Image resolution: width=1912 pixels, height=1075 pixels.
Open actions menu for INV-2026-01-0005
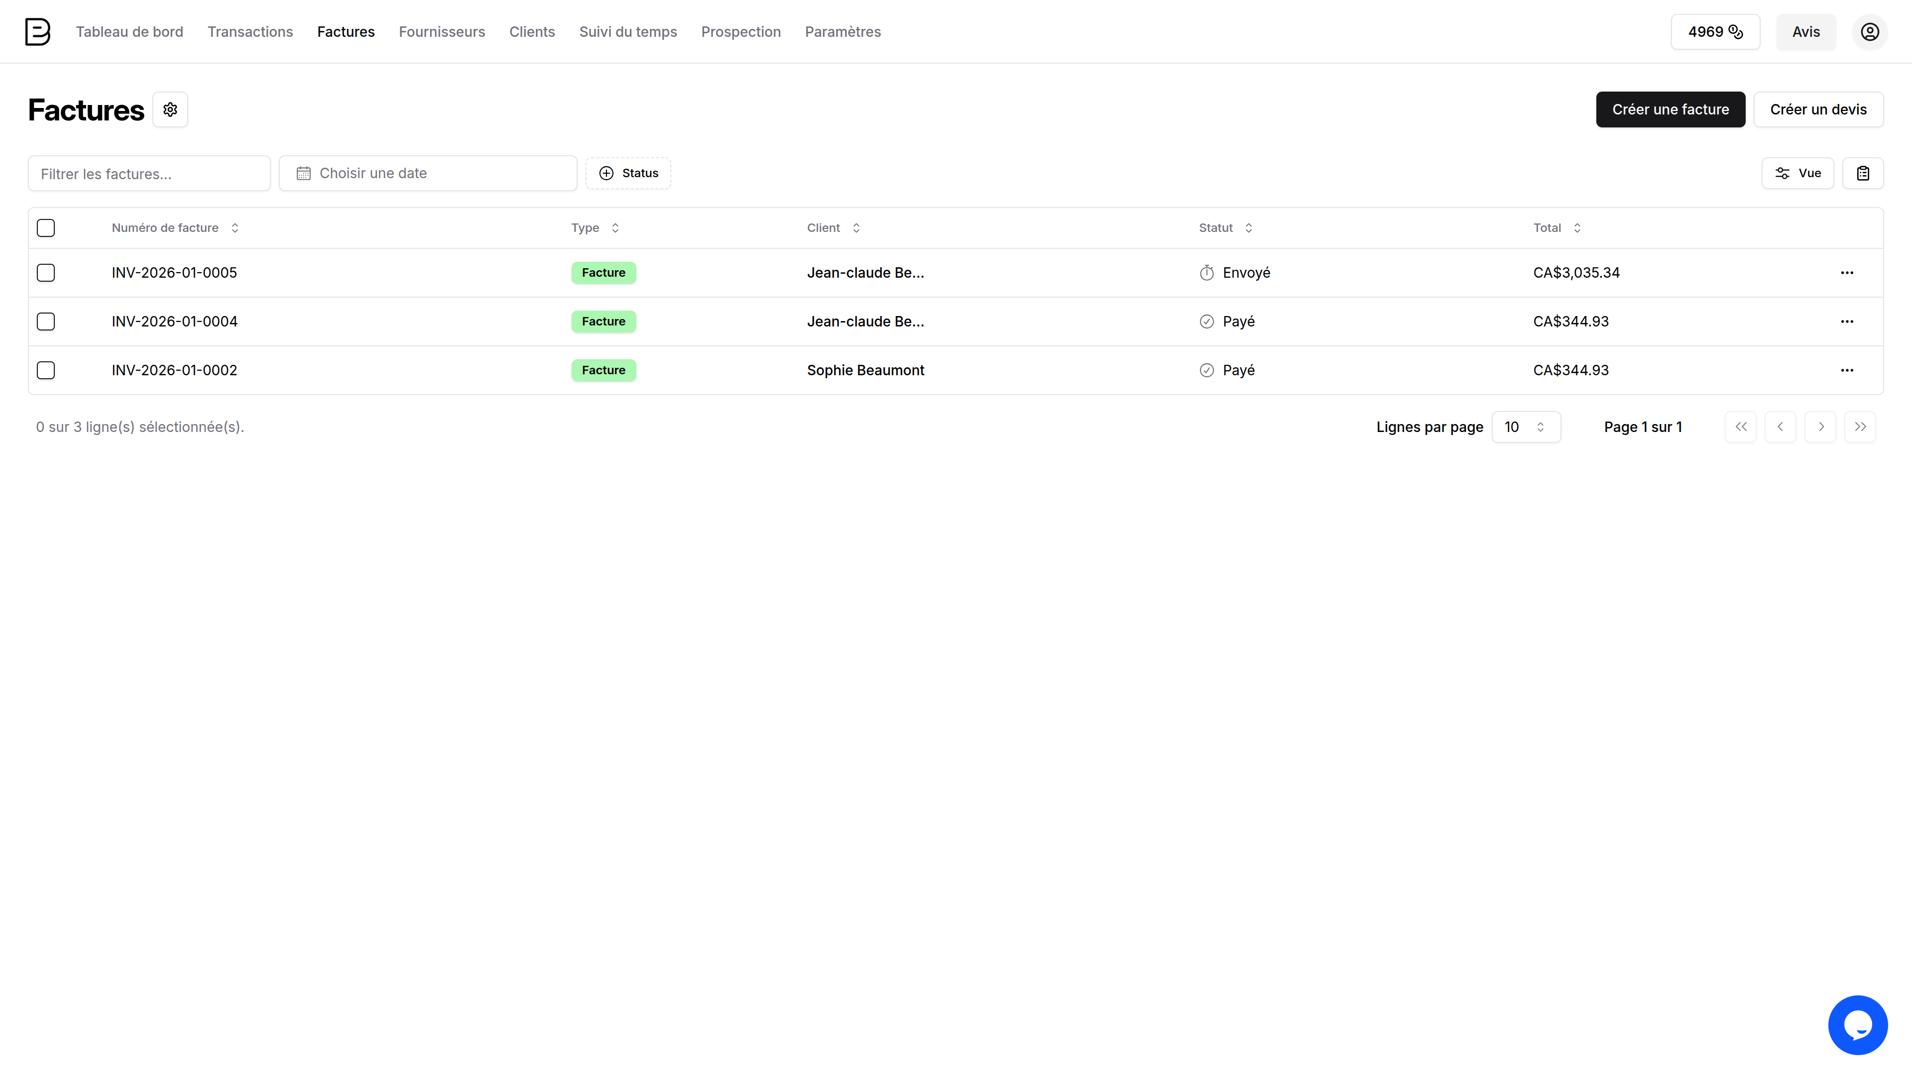tap(1847, 273)
